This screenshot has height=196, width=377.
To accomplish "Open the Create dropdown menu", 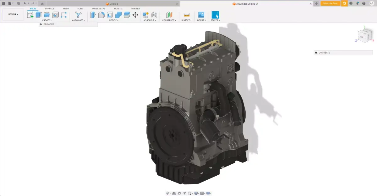I will coord(46,20).
